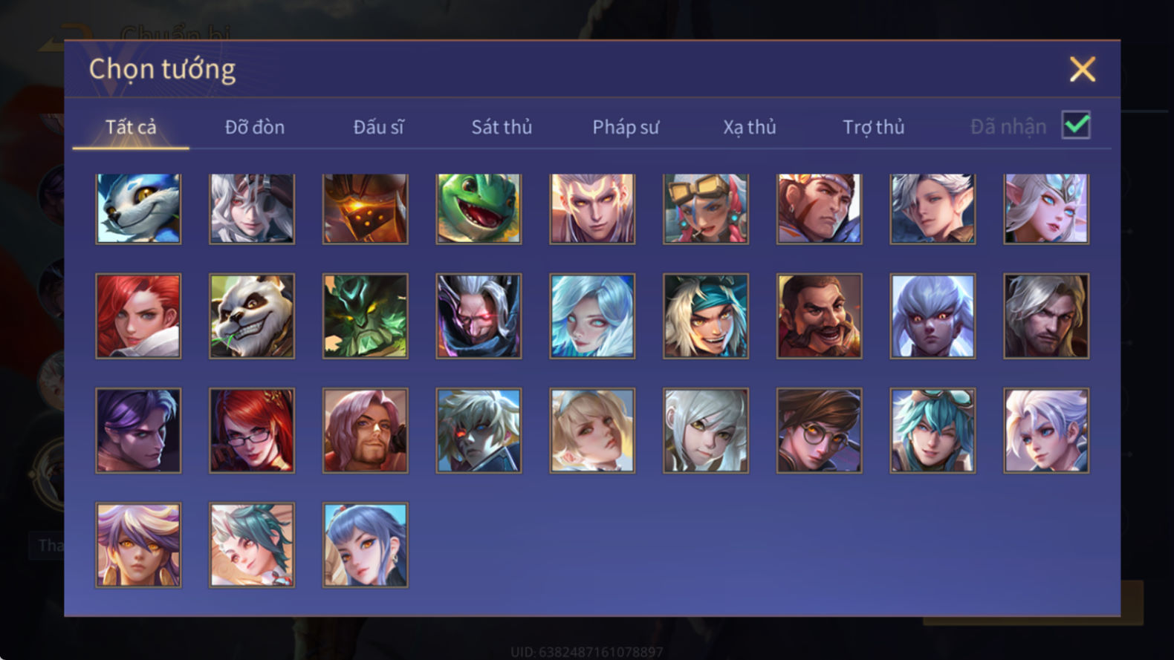Image resolution: width=1174 pixels, height=660 pixels.
Task: Open the Đấu sĩ tab
Action: tap(378, 127)
